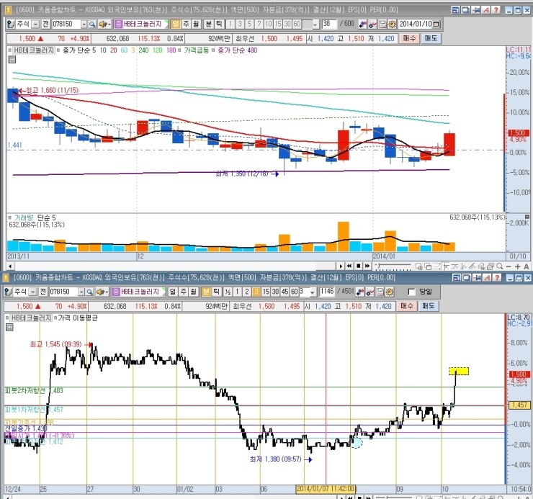Select 주 weekly period in upper chart
This screenshot has height=499, width=533.
(x=186, y=24)
